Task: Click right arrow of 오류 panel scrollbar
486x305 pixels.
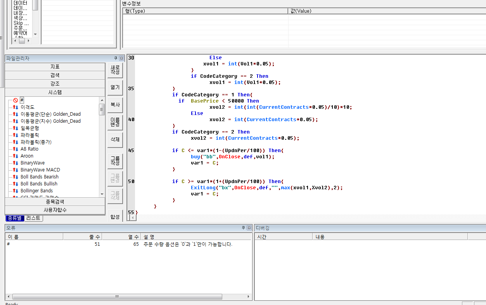Action: [249, 296]
